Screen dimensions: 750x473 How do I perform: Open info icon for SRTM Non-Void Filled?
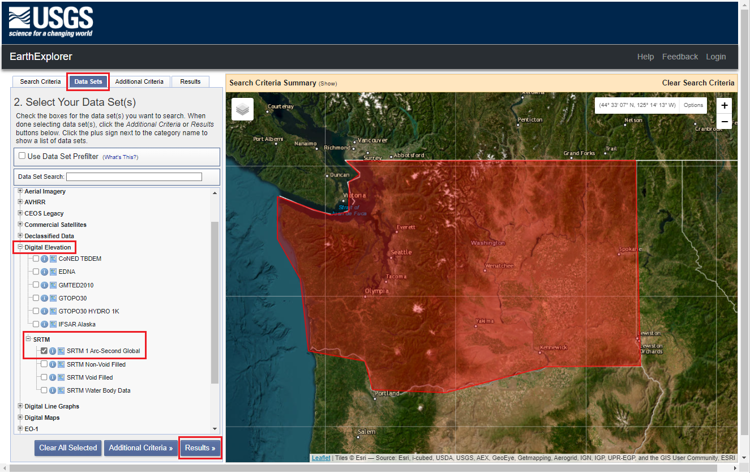tap(53, 364)
